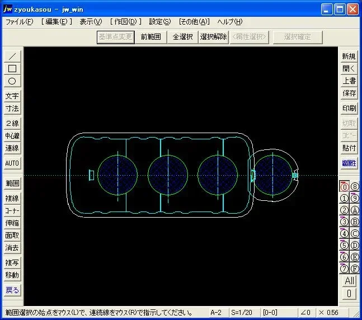
Task: Click the ∠0 angle indicator
Action: [x=306, y=313]
